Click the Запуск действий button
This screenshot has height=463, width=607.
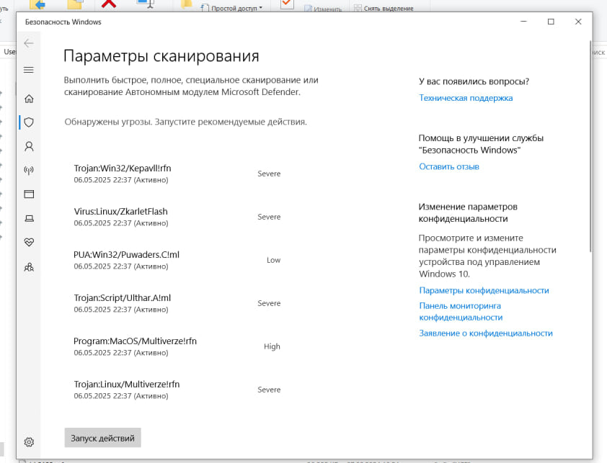pyautogui.click(x=102, y=438)
